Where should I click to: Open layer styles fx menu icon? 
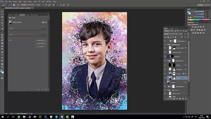(171, 99)
